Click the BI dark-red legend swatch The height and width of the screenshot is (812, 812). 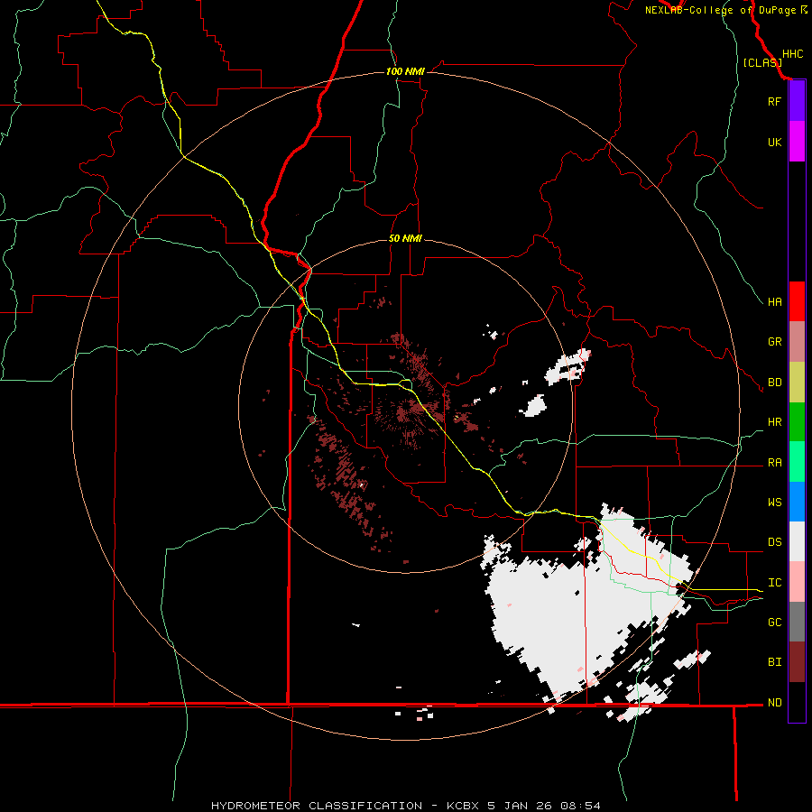(x=797, y=662)
